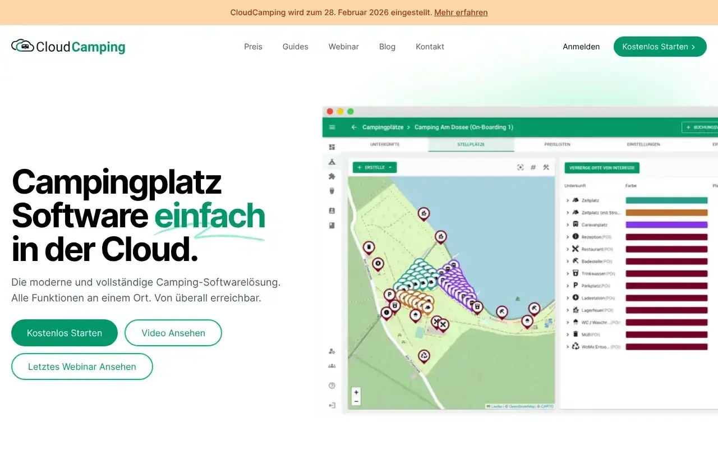
Task: Click the logout icon at sidebar bottom
Action: [x=332, y=405]
